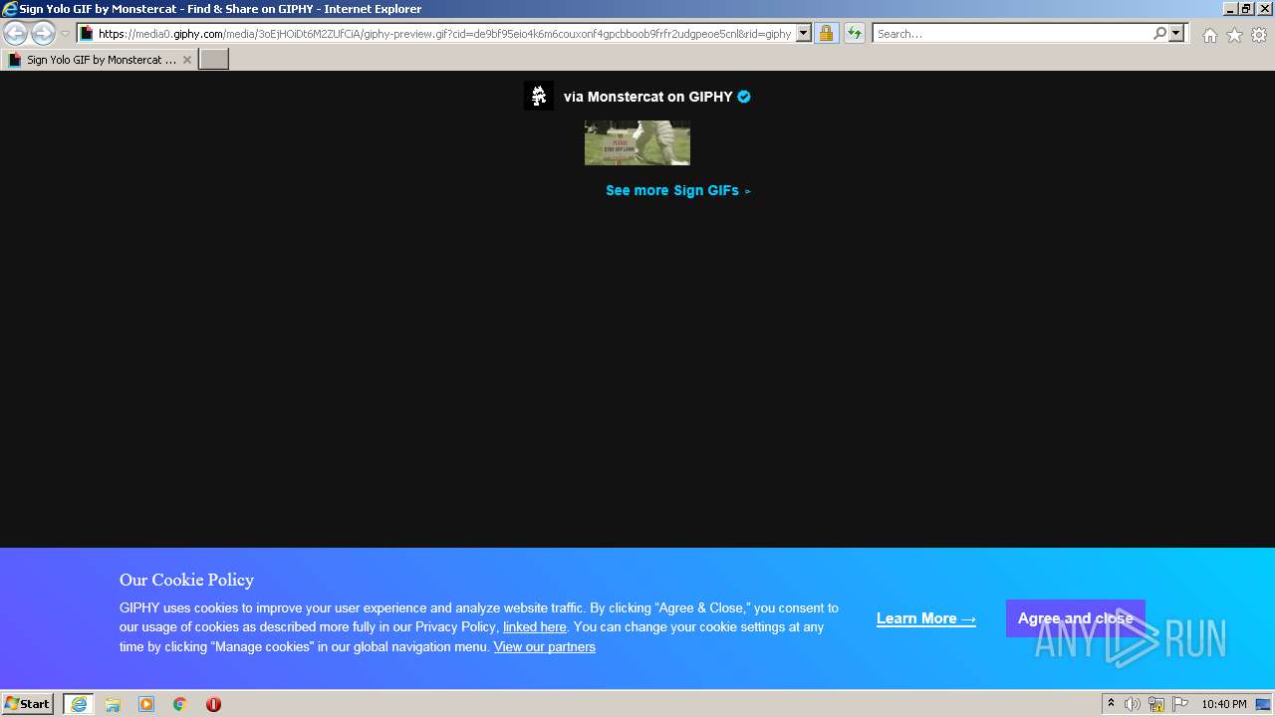The width and height of the screenshot is (1275, 717).
Task: Open the red Opera icon in taskbar
Action: pyautogui.click(x=213, y=704)
